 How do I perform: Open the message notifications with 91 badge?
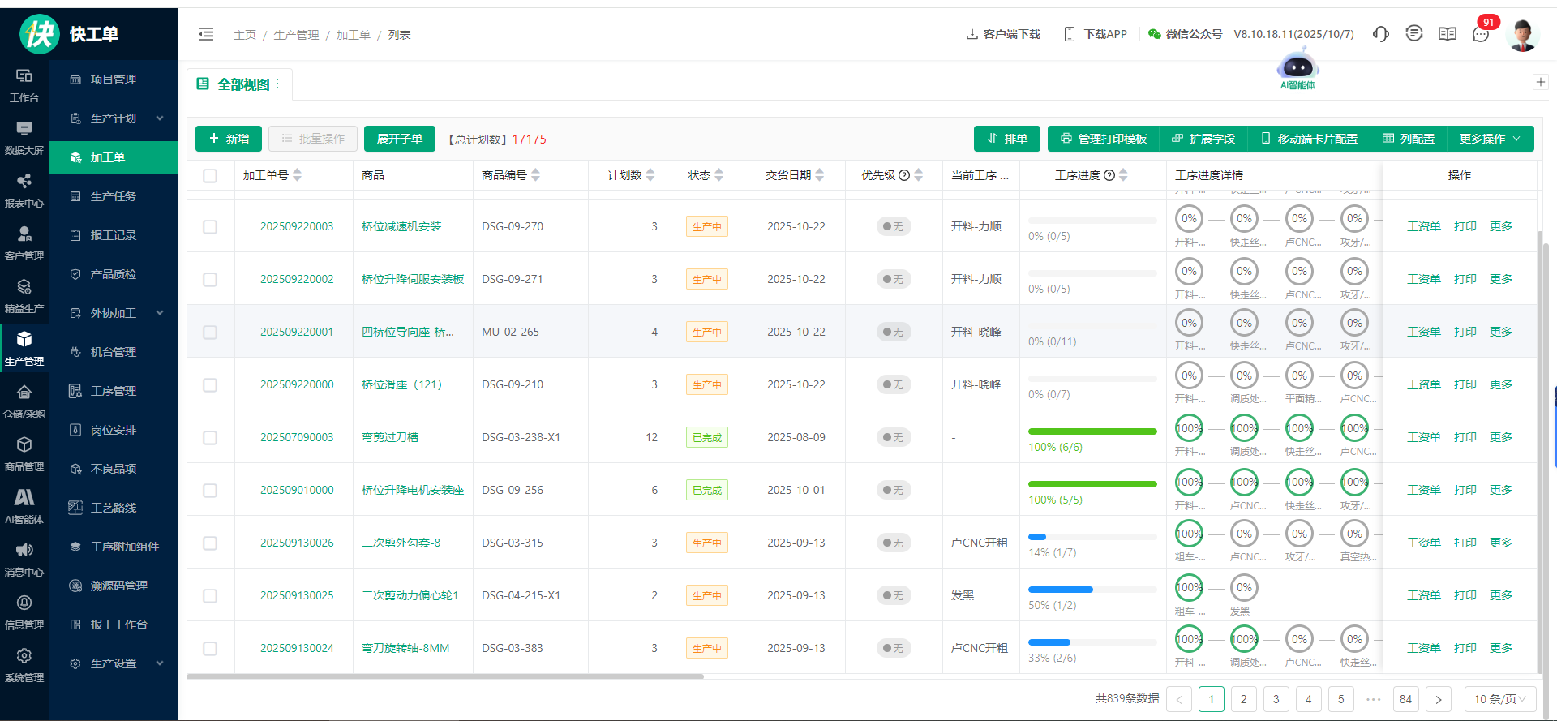(x=1481, y=34)
